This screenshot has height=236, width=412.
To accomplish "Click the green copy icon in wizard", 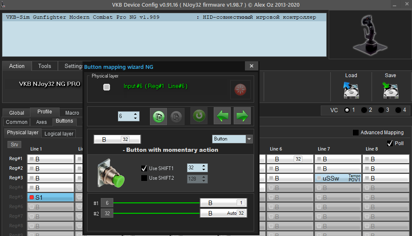I will tap(158, 116).
